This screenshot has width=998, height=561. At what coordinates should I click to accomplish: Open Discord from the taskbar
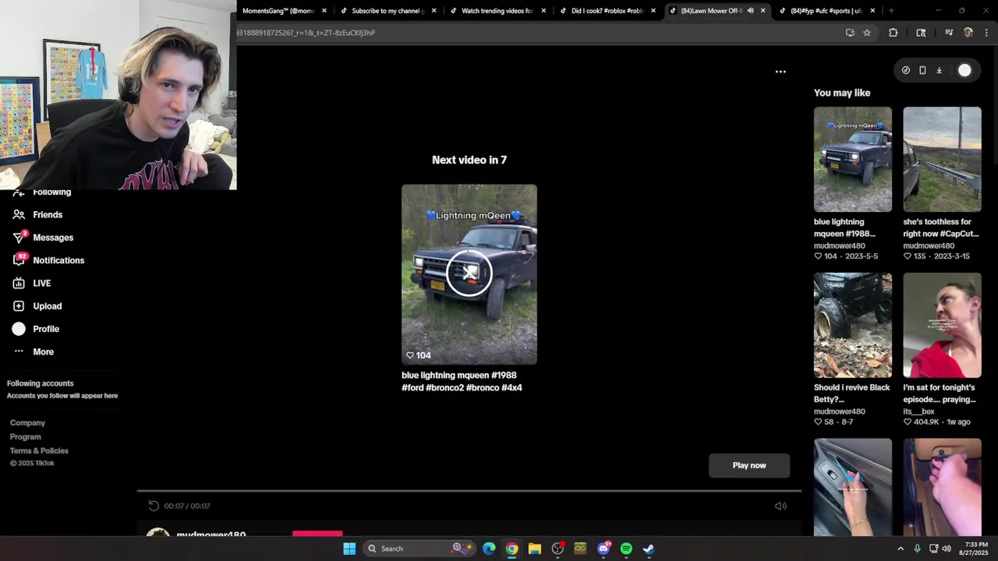tap(603, 549)
